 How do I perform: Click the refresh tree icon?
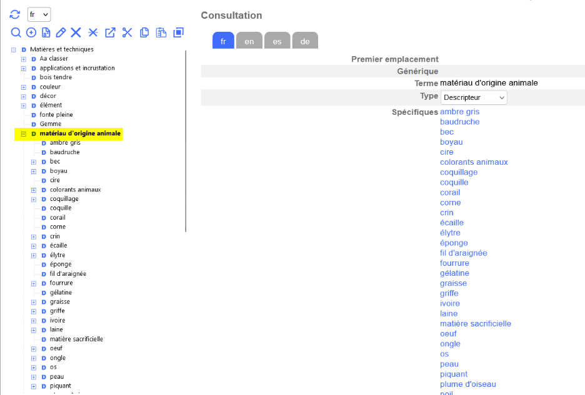click(x=15, y=14)
